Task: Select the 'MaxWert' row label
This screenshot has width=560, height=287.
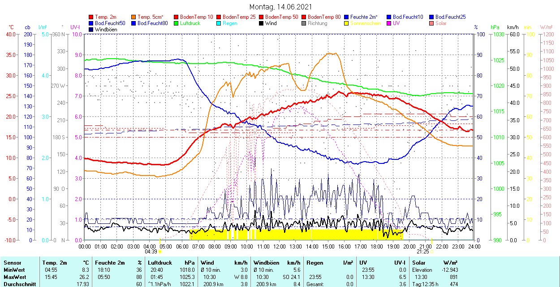Action: (14, 277)
